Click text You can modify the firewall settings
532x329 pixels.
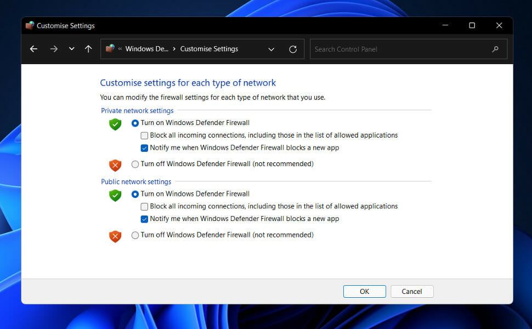[x=212, y=98]
